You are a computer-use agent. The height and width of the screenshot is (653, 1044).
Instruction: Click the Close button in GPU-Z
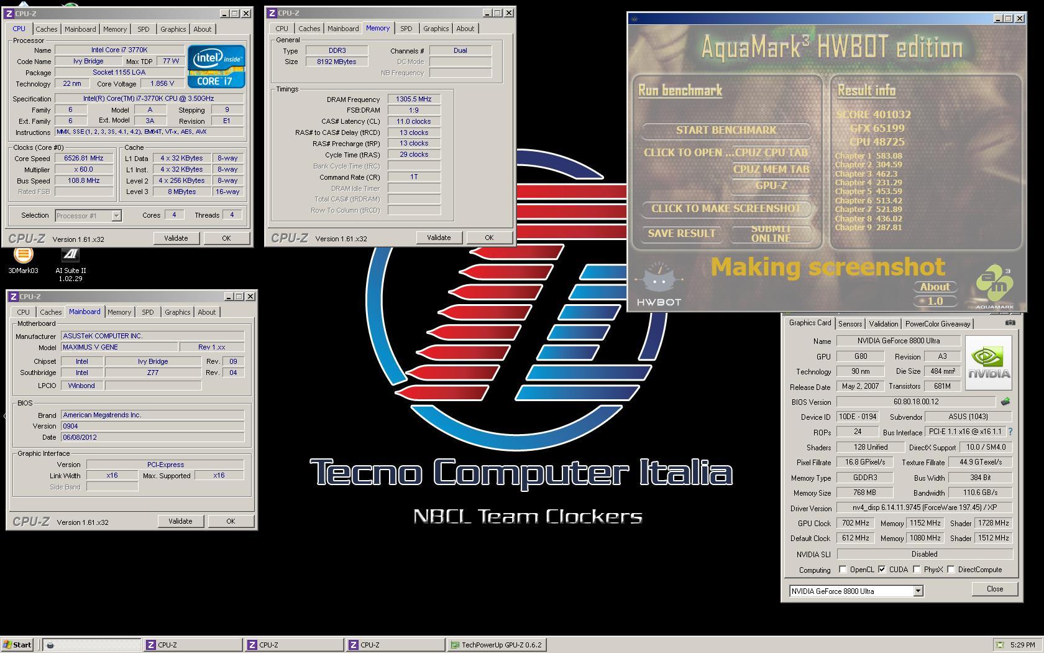[994, 589]
